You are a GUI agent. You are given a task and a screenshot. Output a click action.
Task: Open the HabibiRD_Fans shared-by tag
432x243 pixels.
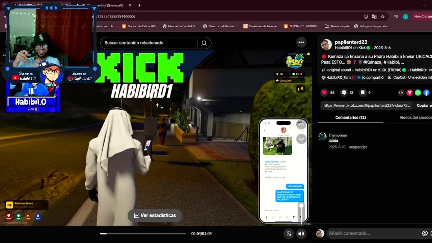pos(352,77)
